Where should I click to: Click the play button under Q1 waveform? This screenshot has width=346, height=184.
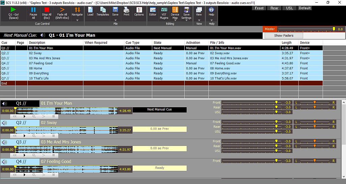(x=25, y=116)
